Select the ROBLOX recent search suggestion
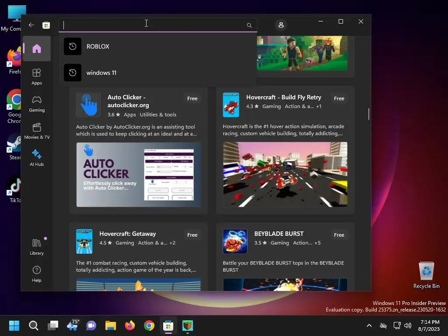The image size is (448, 336). [x=157, y=46]
